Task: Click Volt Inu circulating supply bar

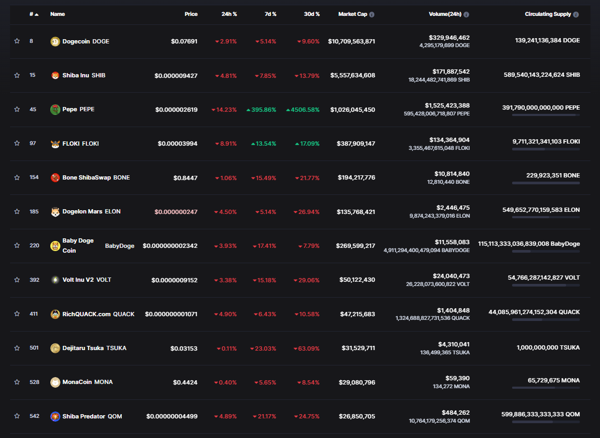Action: click(545, 285)
